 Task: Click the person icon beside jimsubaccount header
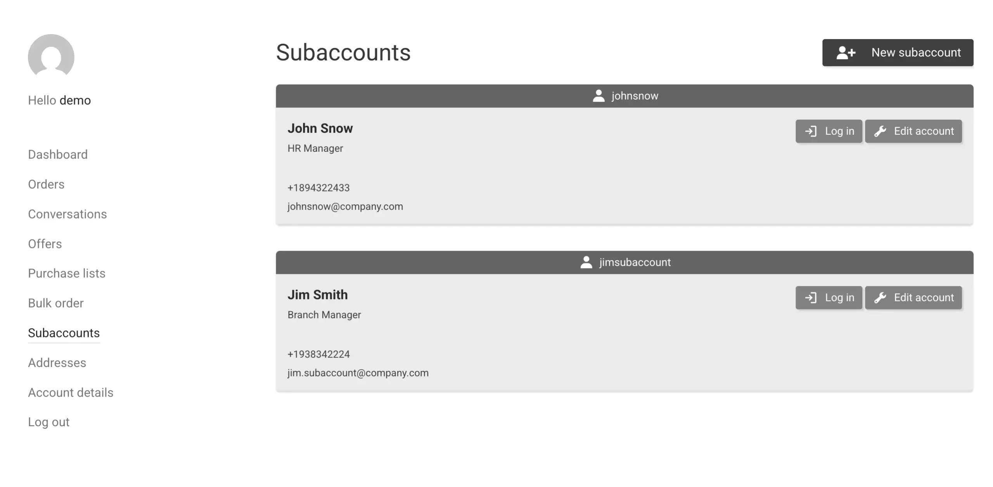coord(586,262)
